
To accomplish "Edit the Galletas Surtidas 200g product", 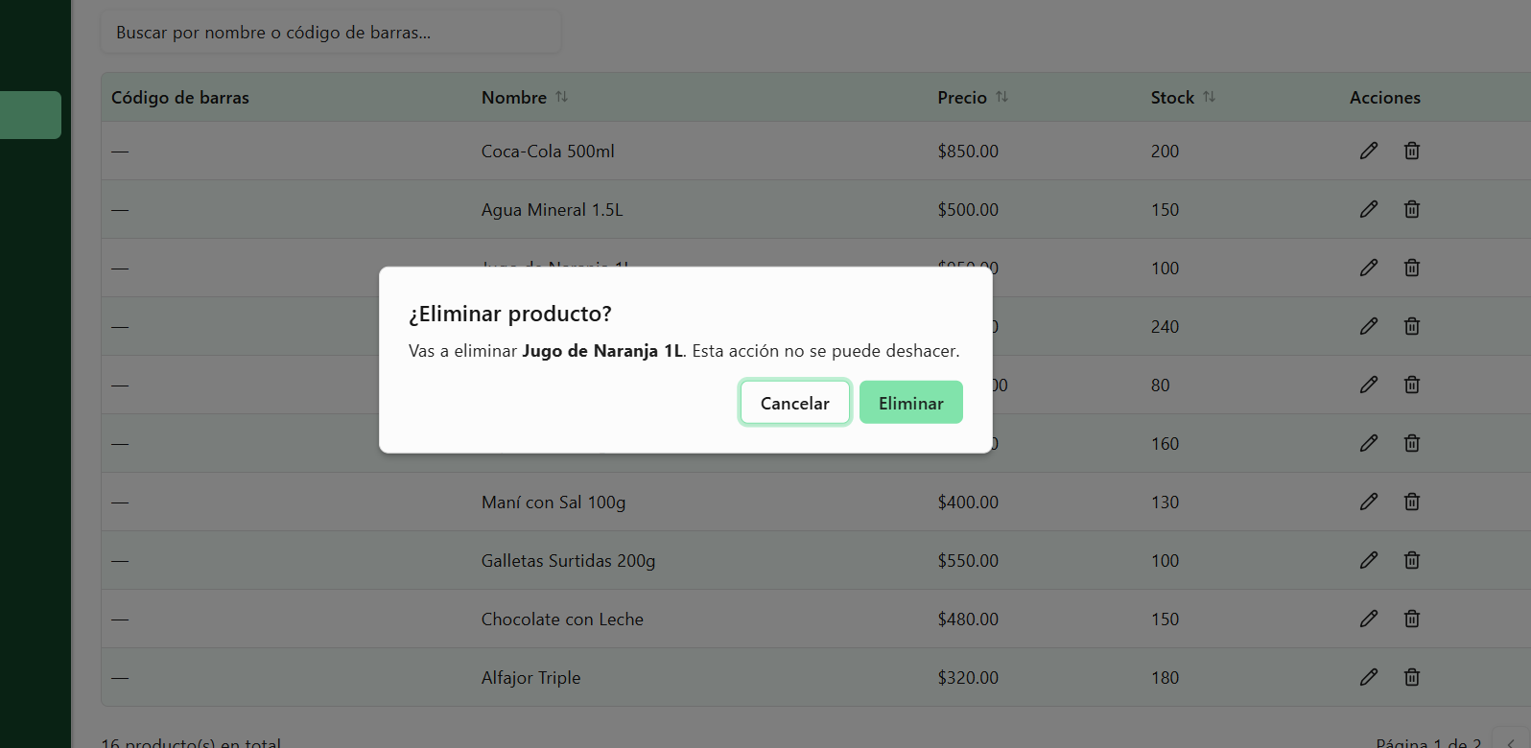I will (1369, 560).
